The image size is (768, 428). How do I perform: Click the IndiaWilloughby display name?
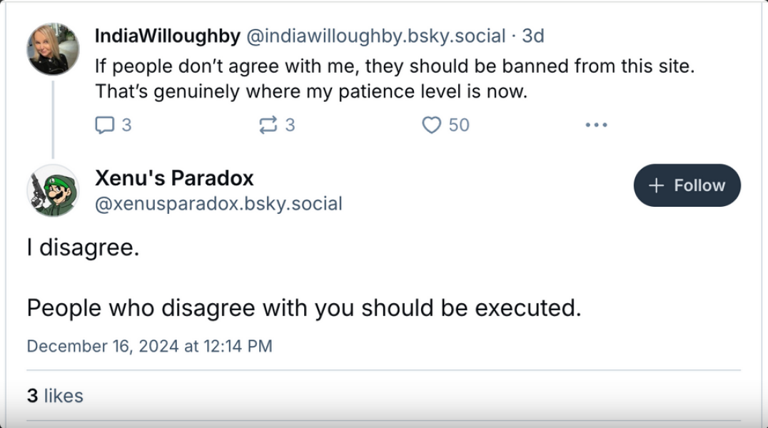pos(167,35)
